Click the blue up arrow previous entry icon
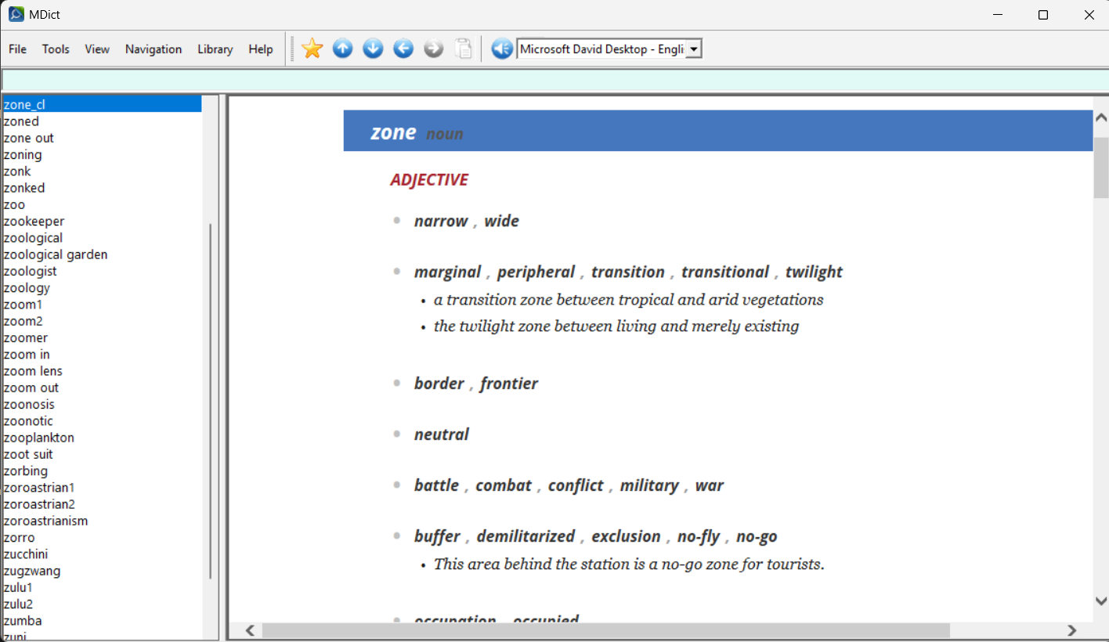Screen dimensions: 1109x642 [342, 49]
